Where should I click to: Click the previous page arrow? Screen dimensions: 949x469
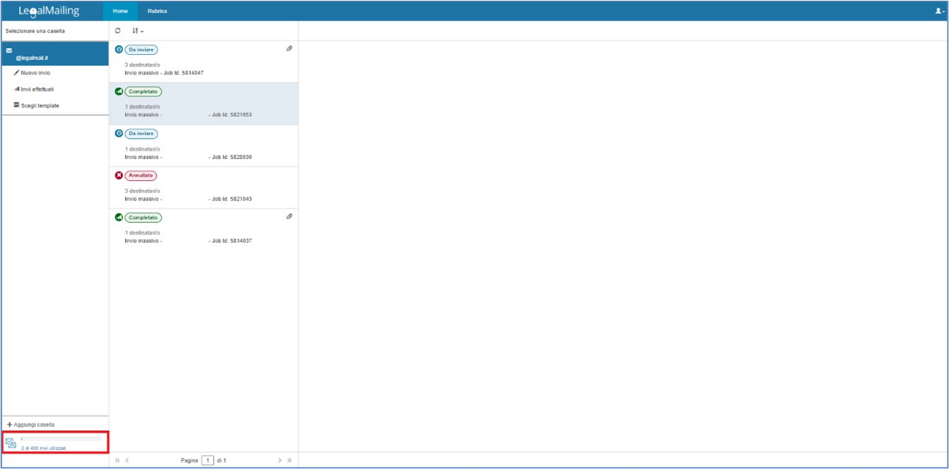click(x=128, y=461)
